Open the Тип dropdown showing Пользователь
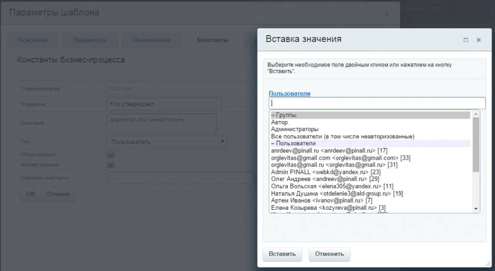495x271 pixels. click(x=167, y=142)
